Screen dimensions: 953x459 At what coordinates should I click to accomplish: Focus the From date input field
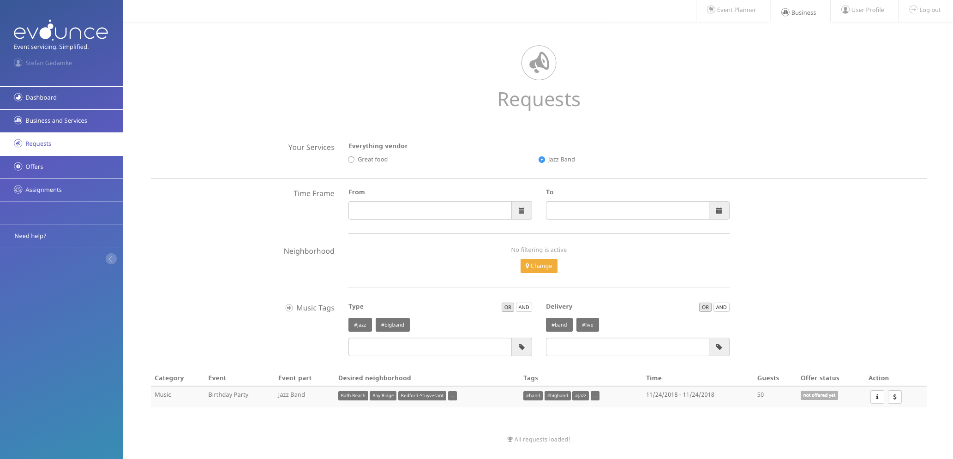click(x=430, y=210)
